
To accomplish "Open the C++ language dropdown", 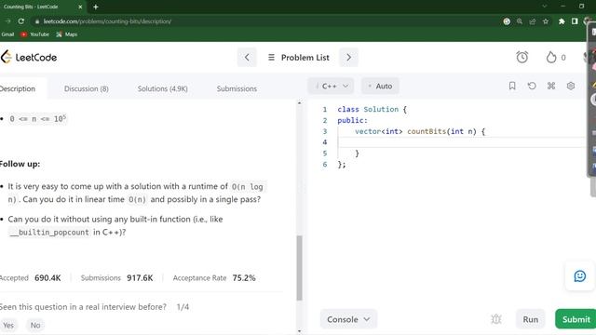I will 332,87.
